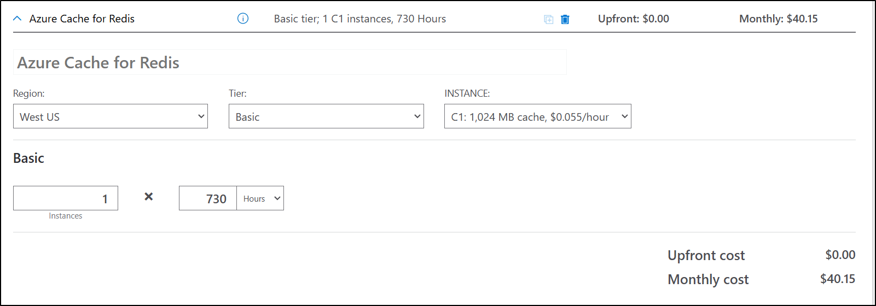Image resolution: width=876 pixels, height=306 pixels.
Task: Click the Upfront cost $0.00 value
Action: tap(840, 255)
